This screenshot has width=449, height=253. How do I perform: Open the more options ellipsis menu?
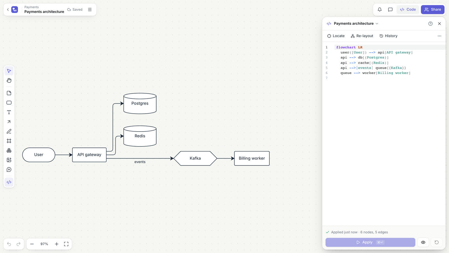[439, 36]
